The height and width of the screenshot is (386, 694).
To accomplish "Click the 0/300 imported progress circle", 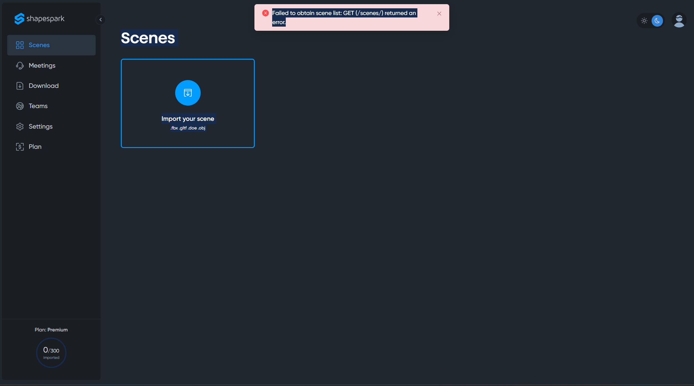I will 51,352.
